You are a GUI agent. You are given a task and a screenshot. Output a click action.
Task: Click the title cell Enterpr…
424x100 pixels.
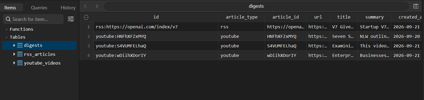(344, 55)
